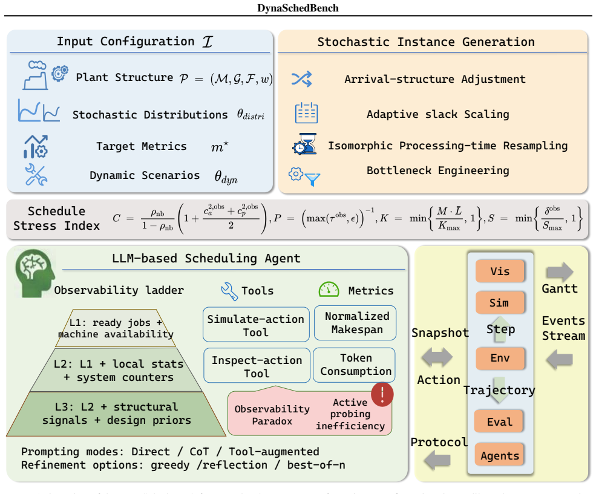Click the bar chart gear icon beside Target Metrics
The height and width of the screenshot is (494, 596).
tap(36, 146)
